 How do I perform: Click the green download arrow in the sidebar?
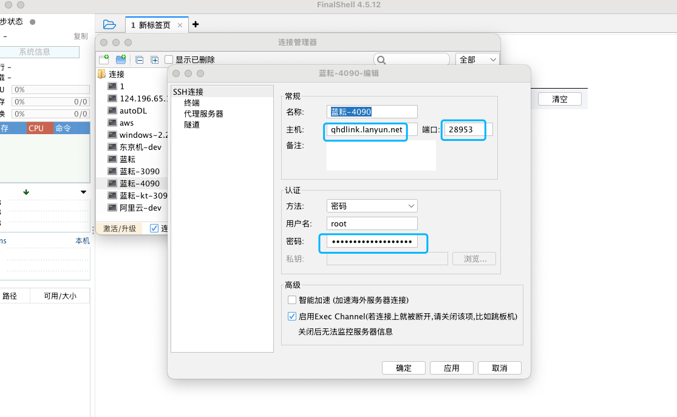coord(26,192)
